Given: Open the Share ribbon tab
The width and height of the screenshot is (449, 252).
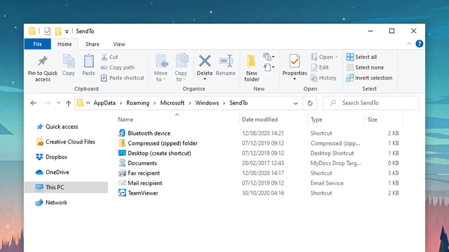Looking at the screenshot, I should coord(92,44).
